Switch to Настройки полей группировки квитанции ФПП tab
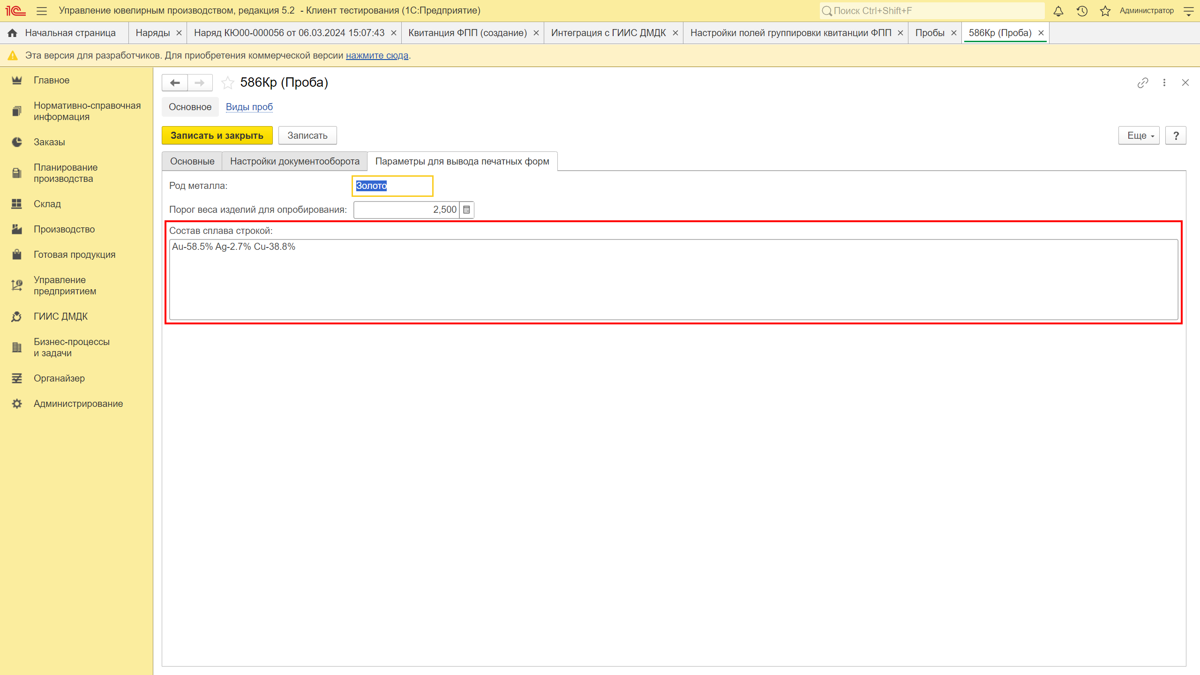 tap(791, 33)
